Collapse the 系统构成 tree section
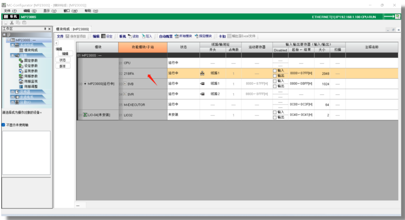Screen dimensions: 405x220 point(12,45)
